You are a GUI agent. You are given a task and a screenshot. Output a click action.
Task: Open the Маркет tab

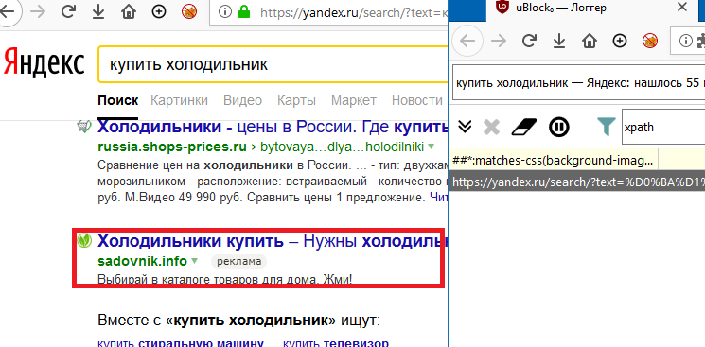354,100
